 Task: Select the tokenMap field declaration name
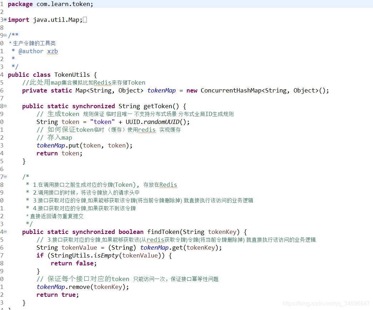(161, 90)
